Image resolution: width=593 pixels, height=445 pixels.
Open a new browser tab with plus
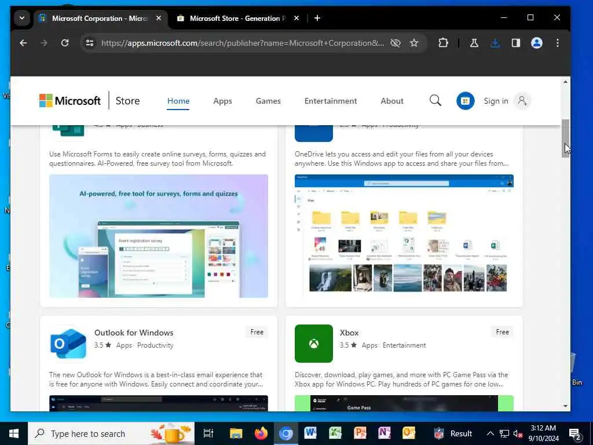(x=317, y=18)
